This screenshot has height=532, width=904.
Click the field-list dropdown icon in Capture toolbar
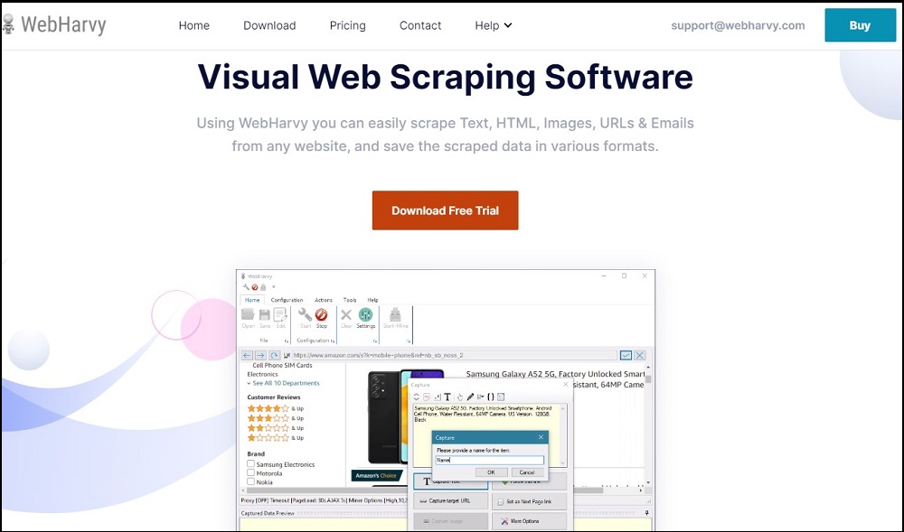(x=480, y=397)
